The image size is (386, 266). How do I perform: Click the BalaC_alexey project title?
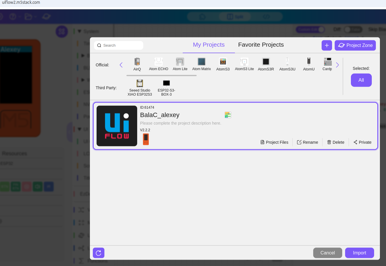pos(160,115)
